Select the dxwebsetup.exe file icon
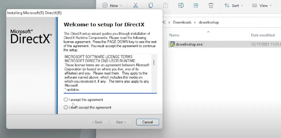The width and height of the screenshot is (281, 138). point(172,44)
